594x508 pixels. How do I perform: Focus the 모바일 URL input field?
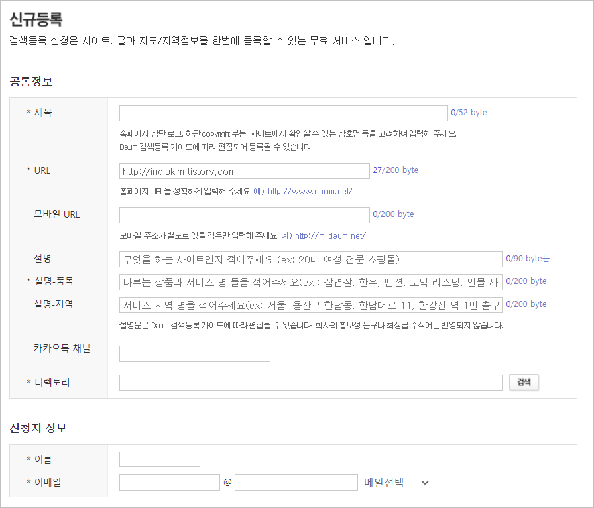click(x=244, y=214)
